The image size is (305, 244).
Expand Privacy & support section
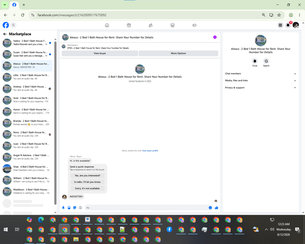click(x=260, y=88)
